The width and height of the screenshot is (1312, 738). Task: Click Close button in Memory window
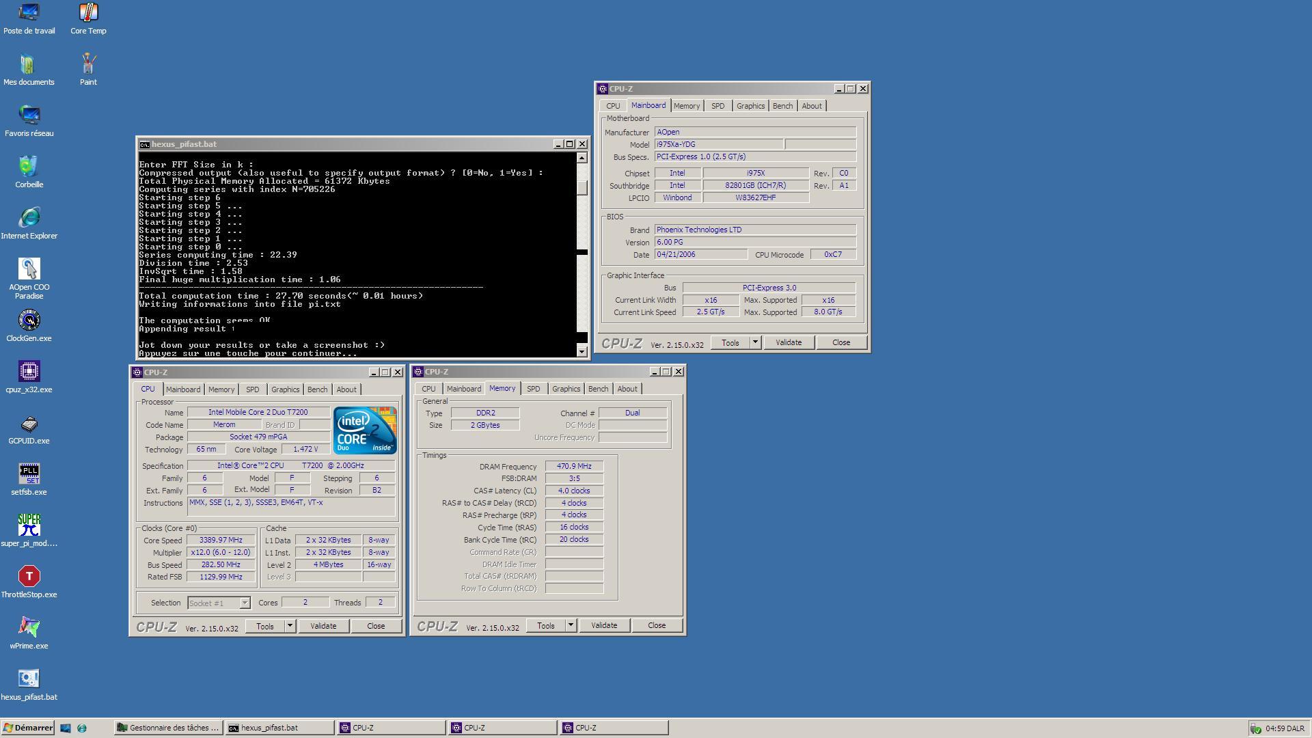(657, 625)
